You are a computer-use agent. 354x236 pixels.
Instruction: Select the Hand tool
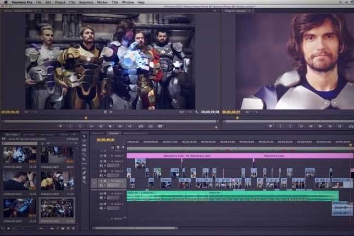pyautogui.click(x=85, y=178)
